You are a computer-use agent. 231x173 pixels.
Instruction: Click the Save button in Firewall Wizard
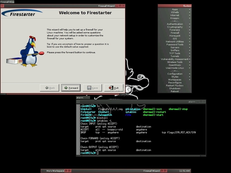(92, 88)
